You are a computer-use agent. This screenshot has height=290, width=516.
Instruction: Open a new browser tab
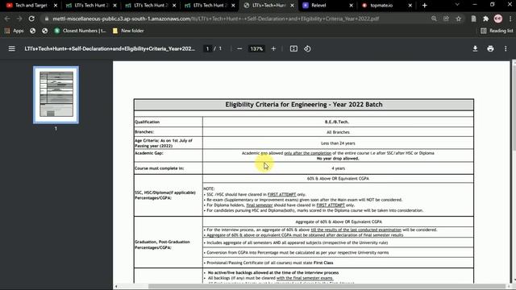coord(425,6)
